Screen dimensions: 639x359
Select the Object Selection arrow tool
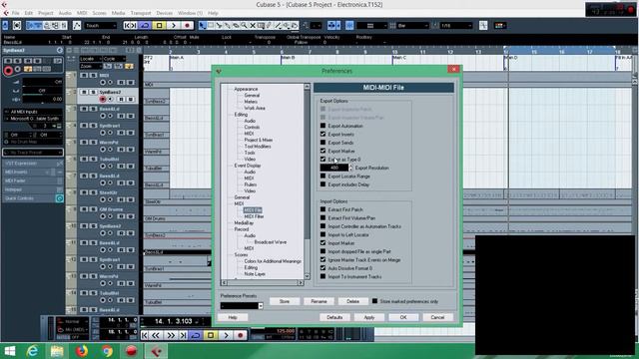[x=202, y=25]
